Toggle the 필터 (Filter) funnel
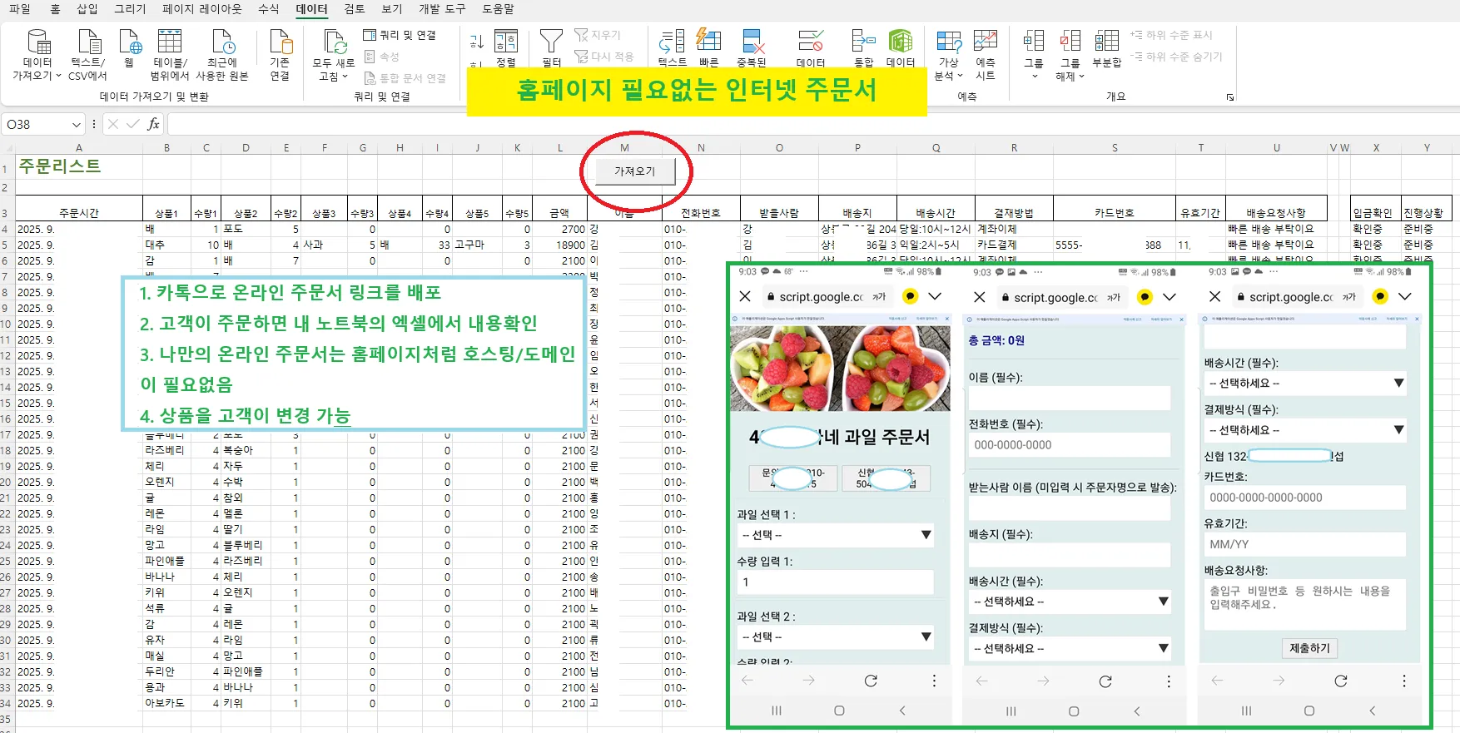 point(551,42)
